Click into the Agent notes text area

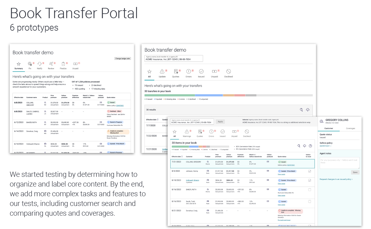(x=339, y=163)
